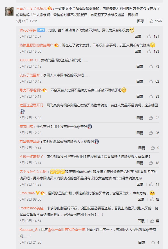Reply to the top comment posted at 12:11
The height and width of the screenshot is (249, 168).
[x=140, y=21]
